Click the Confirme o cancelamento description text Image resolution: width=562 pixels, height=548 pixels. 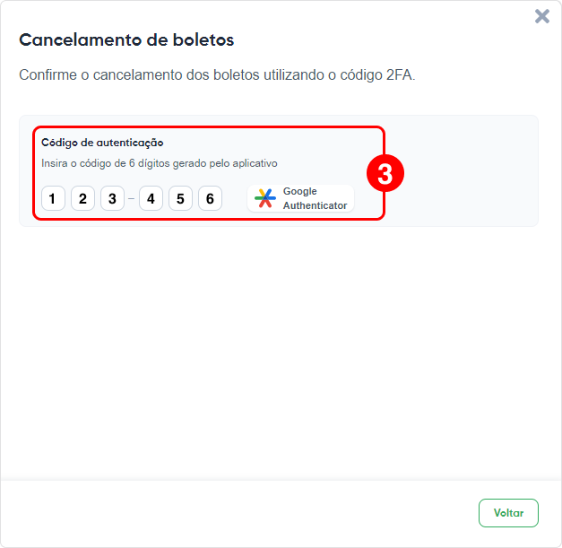coord(217,75)
